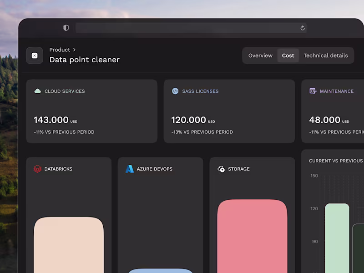Click the SaaS Licenses code icon

(x=175, y=91)
